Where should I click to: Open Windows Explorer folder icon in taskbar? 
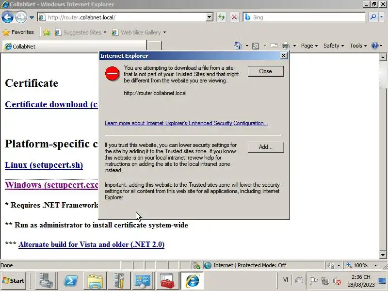click(x=95, y=281)
